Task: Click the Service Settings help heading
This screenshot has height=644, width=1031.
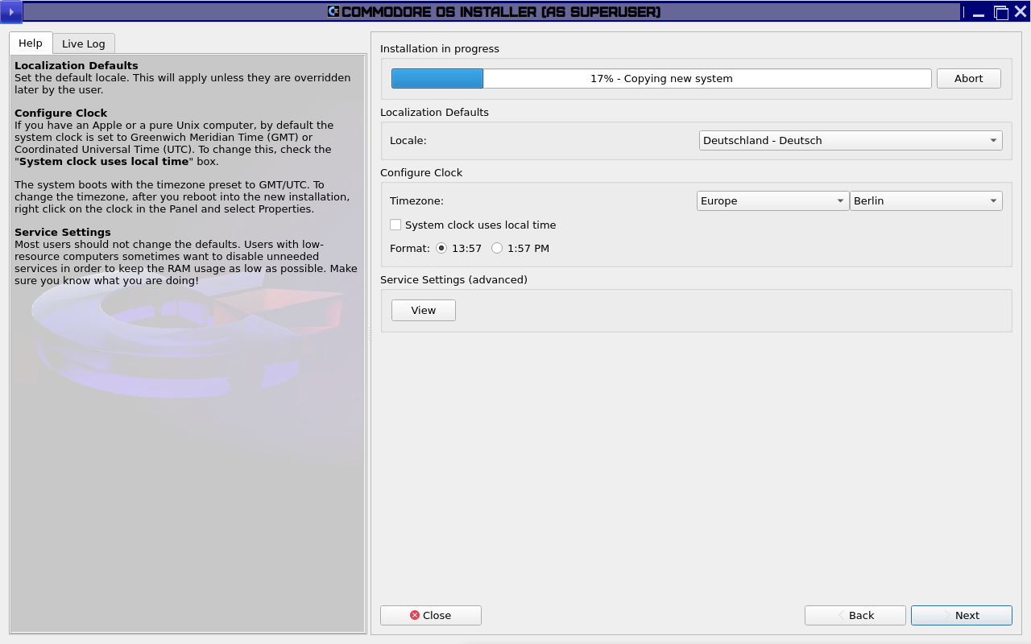Action: click(x=63, y=232)
